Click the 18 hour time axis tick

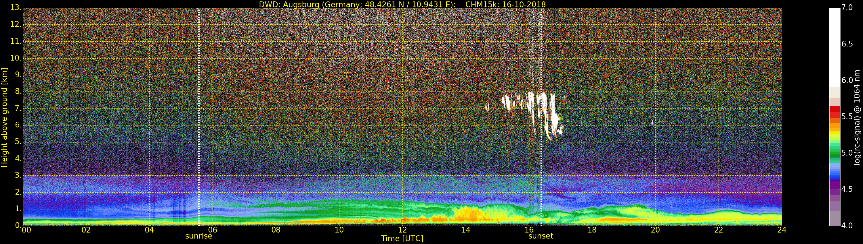coord(592,230)
